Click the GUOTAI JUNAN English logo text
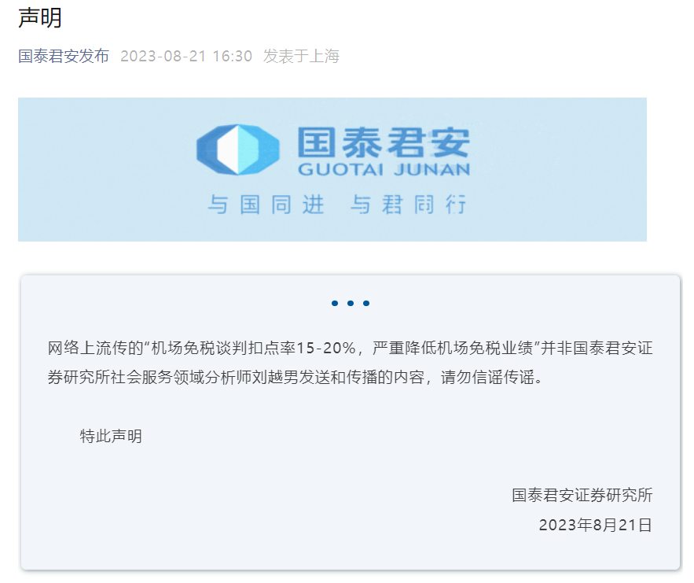The width and height of the screenshot is (694, 583). [x=384, y=169]
